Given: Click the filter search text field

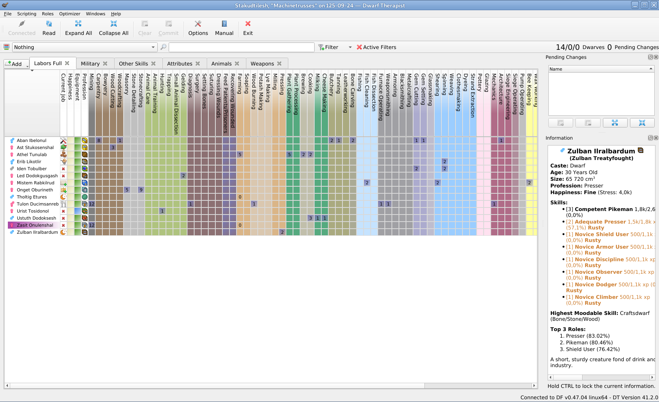Looking at the screenshot, I should [241, 47].
